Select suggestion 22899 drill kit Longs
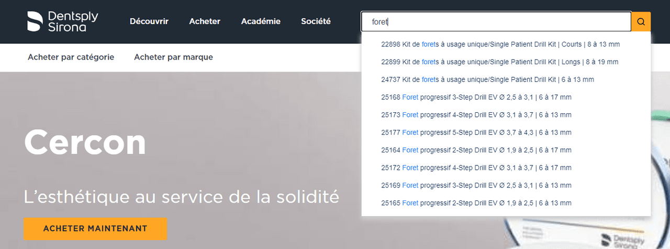The height and width of the screenshot is (249, 670). coord(500,62)
